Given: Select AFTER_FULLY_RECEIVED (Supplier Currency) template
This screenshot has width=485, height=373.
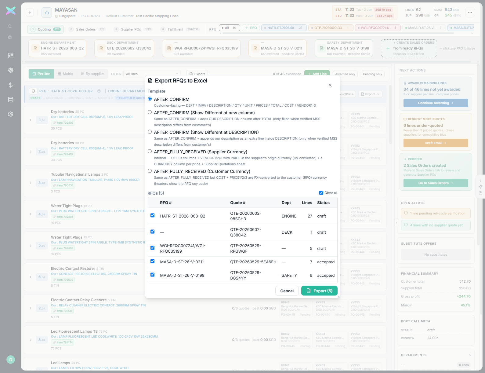Looking at the screenshot, I should click(150, 152).
